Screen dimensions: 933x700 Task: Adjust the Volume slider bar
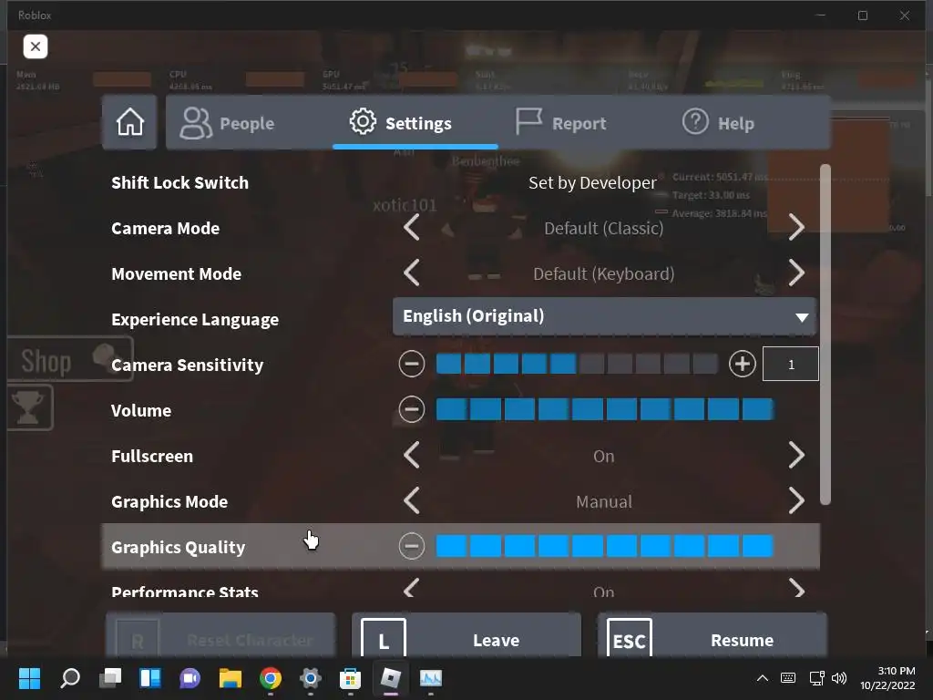[x=605, y=409]
